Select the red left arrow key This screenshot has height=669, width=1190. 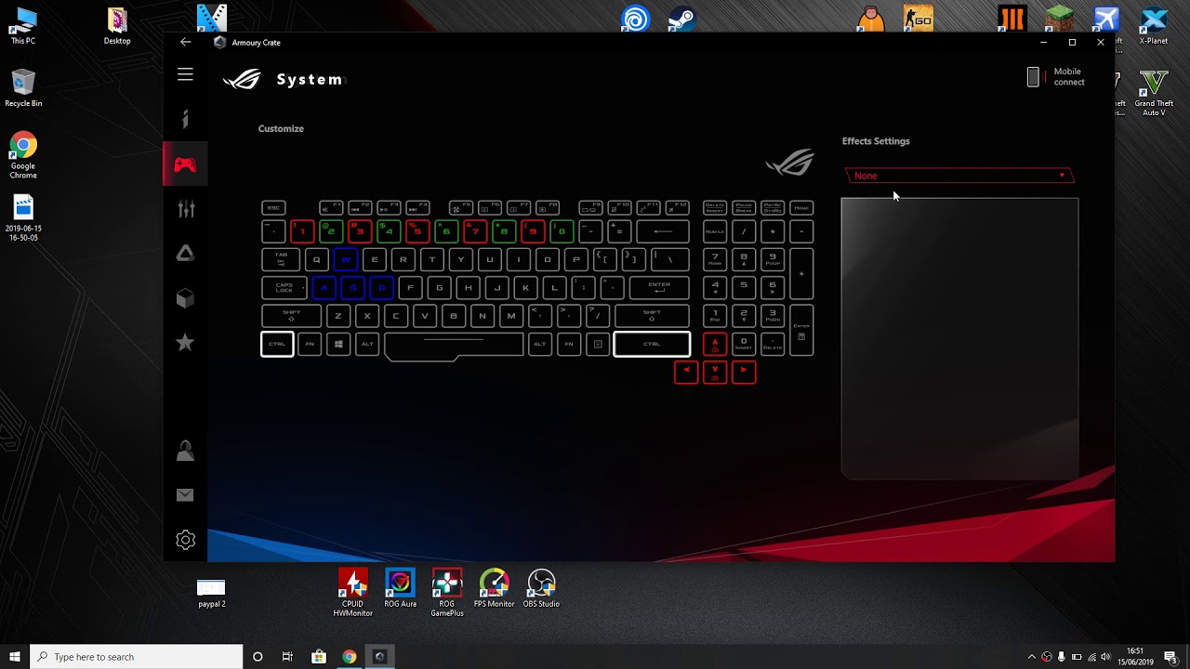686,372
